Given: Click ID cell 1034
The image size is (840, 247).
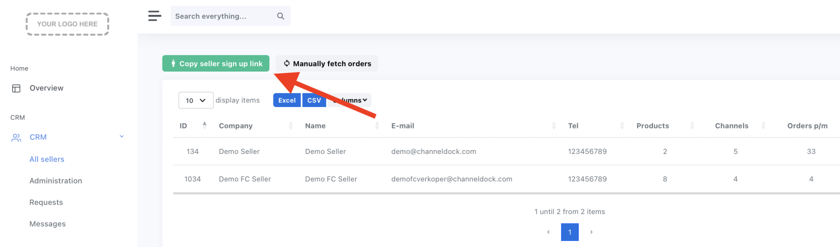Looking at the screenshot, I should click(192, 179).
